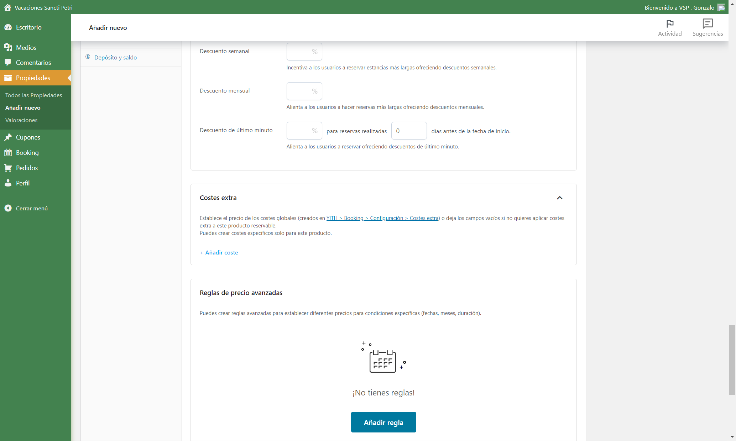The height and width of the screenshot is (441, 736).
Task: Open Todos las Propiedades submenu item
Action: pos(33,95)
